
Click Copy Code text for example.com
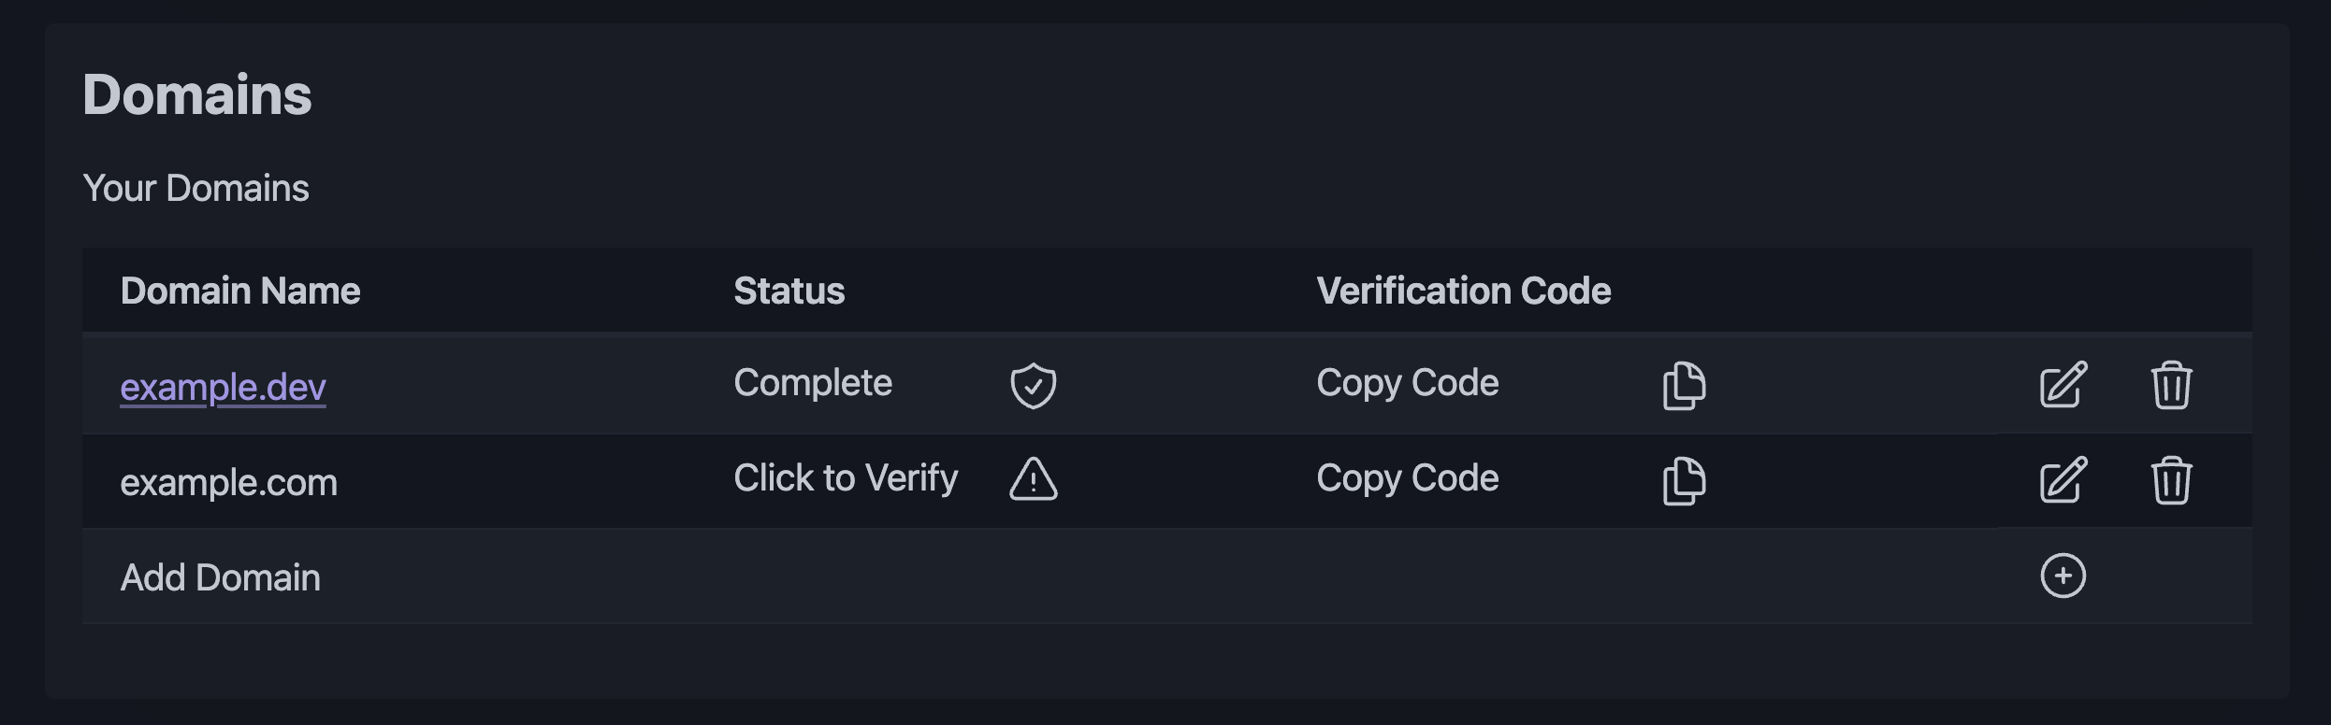1407,478
